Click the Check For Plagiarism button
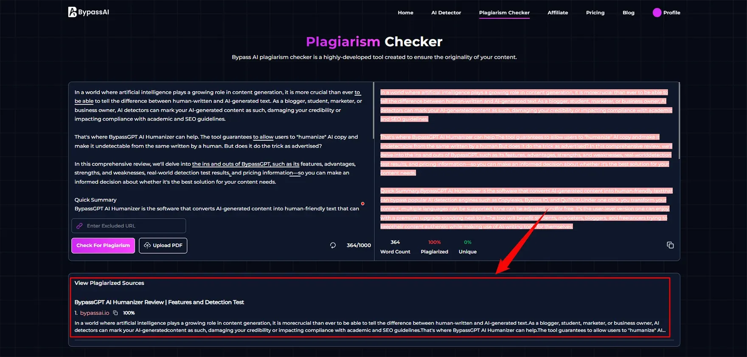The height and width of the screenshot is (357, 747). click(x=103, y=246)
